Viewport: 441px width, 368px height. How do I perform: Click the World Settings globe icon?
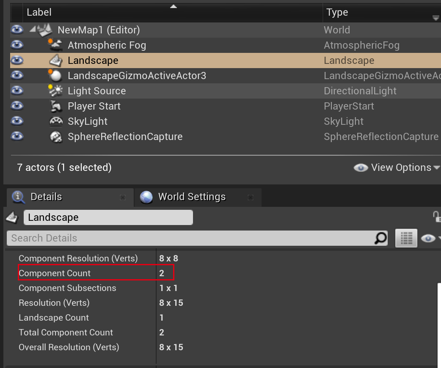146,197
